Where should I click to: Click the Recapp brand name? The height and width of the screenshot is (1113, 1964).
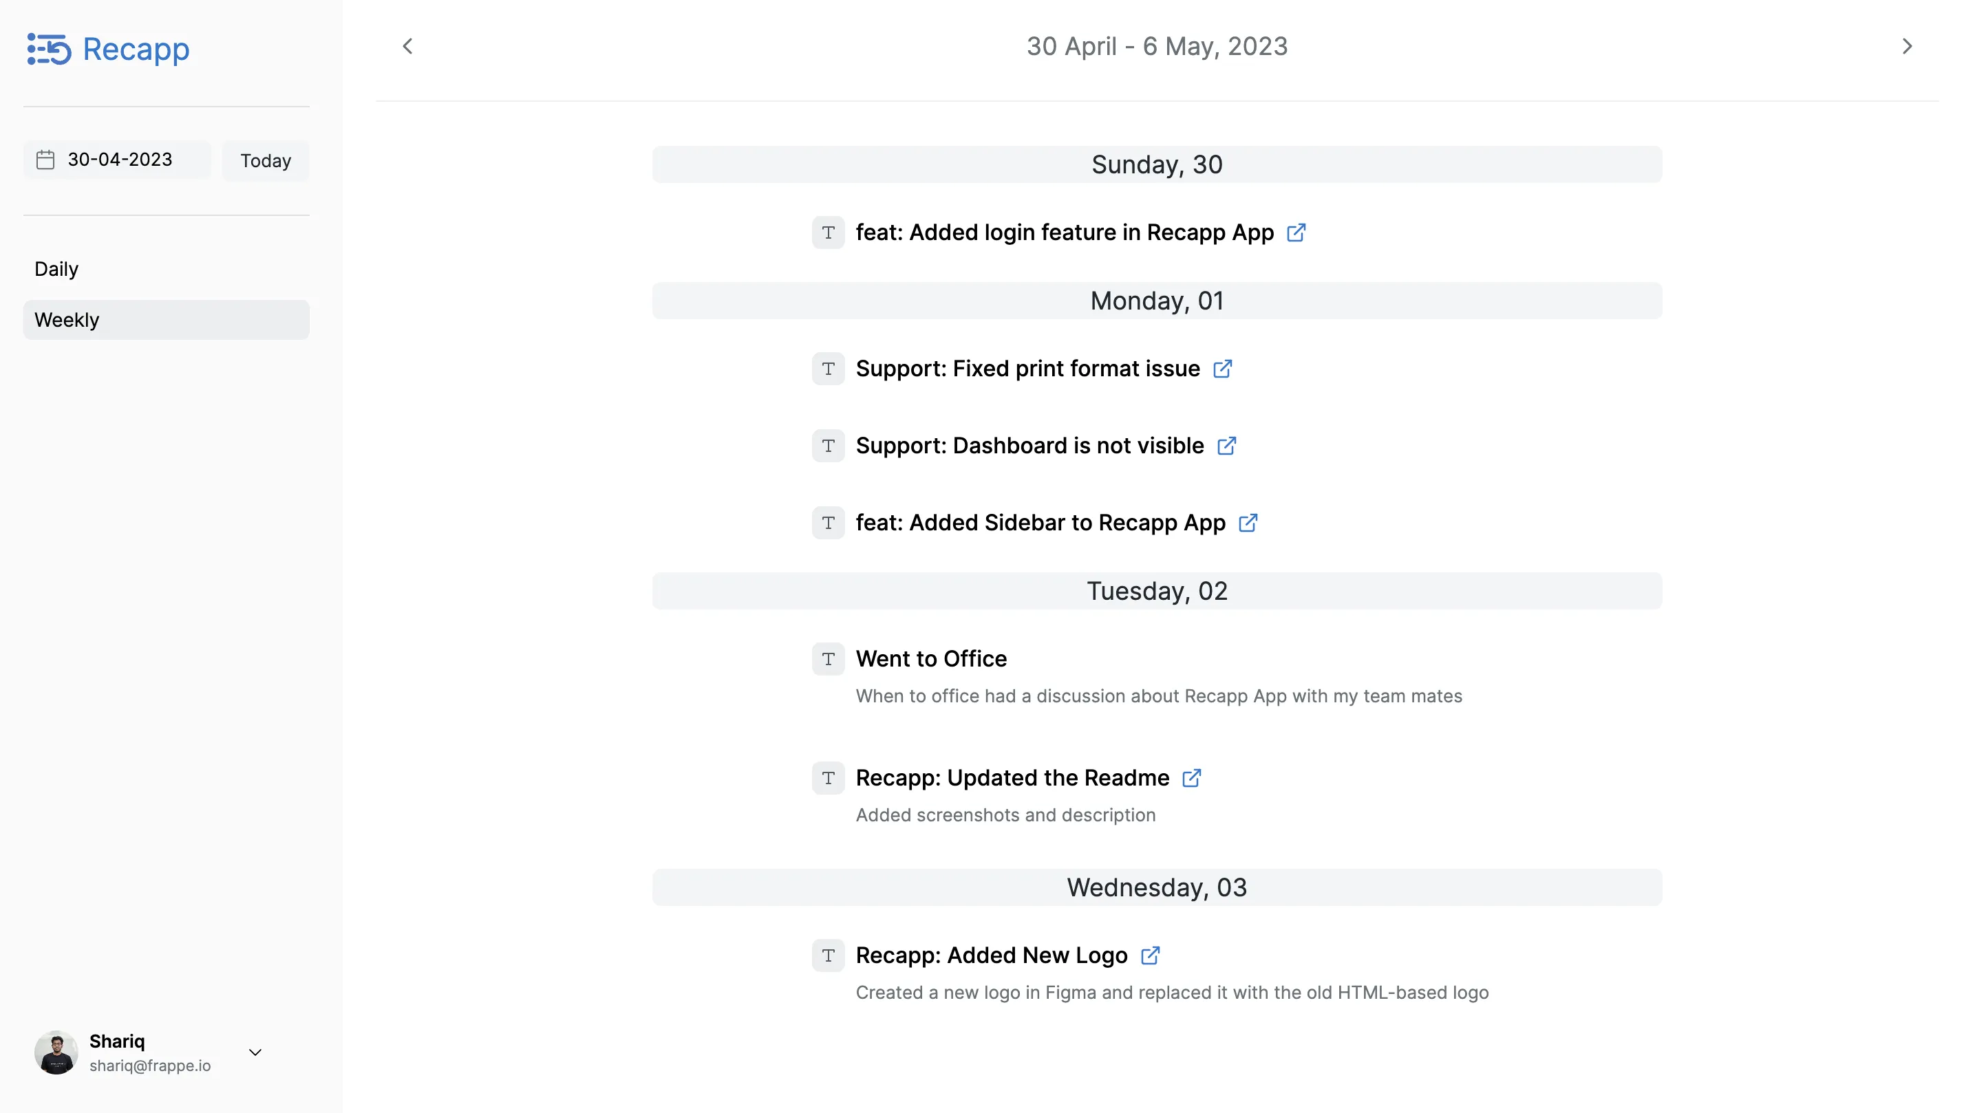(x=136, y=50)
